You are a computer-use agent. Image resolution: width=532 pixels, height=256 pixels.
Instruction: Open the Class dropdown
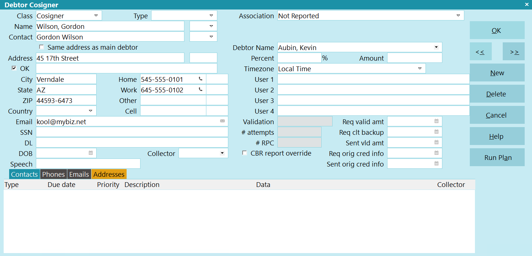click(x=96, y=15)
